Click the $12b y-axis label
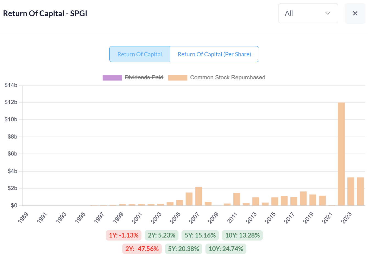 [x=11, y=102]
